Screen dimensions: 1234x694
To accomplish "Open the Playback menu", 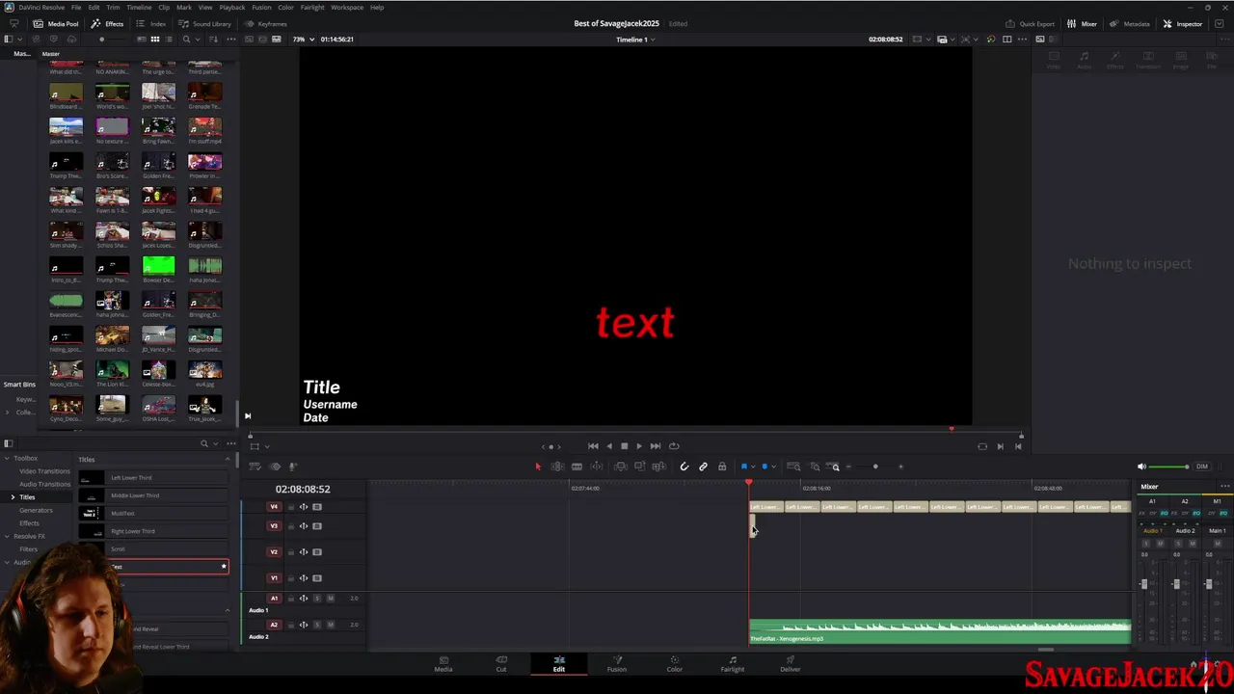I will pos(232,7).
